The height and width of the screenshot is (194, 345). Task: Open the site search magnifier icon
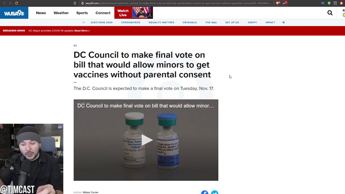330,13
